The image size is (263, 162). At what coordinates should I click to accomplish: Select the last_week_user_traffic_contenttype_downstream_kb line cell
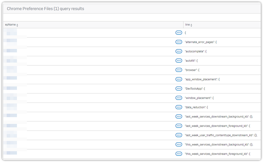[x=221, y=135]
